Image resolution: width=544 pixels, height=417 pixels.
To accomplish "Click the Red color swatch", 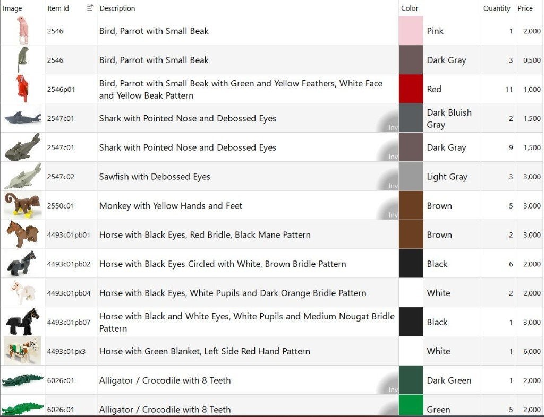I will (411, 89).
